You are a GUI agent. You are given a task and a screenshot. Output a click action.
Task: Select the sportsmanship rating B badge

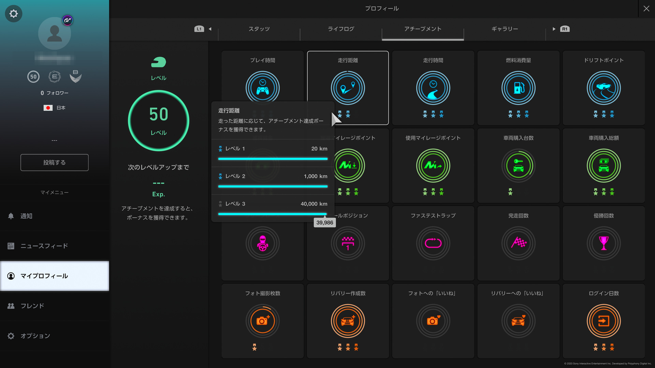[75, 77]
